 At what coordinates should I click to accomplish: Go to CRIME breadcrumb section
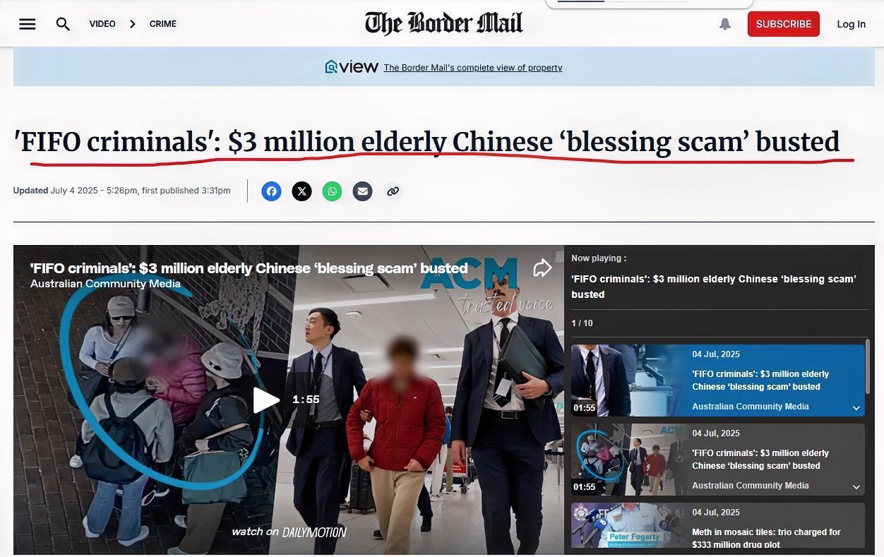pos(163,24)
